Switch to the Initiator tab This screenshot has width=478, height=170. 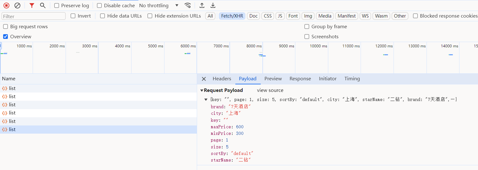click(x=328, y=79)
